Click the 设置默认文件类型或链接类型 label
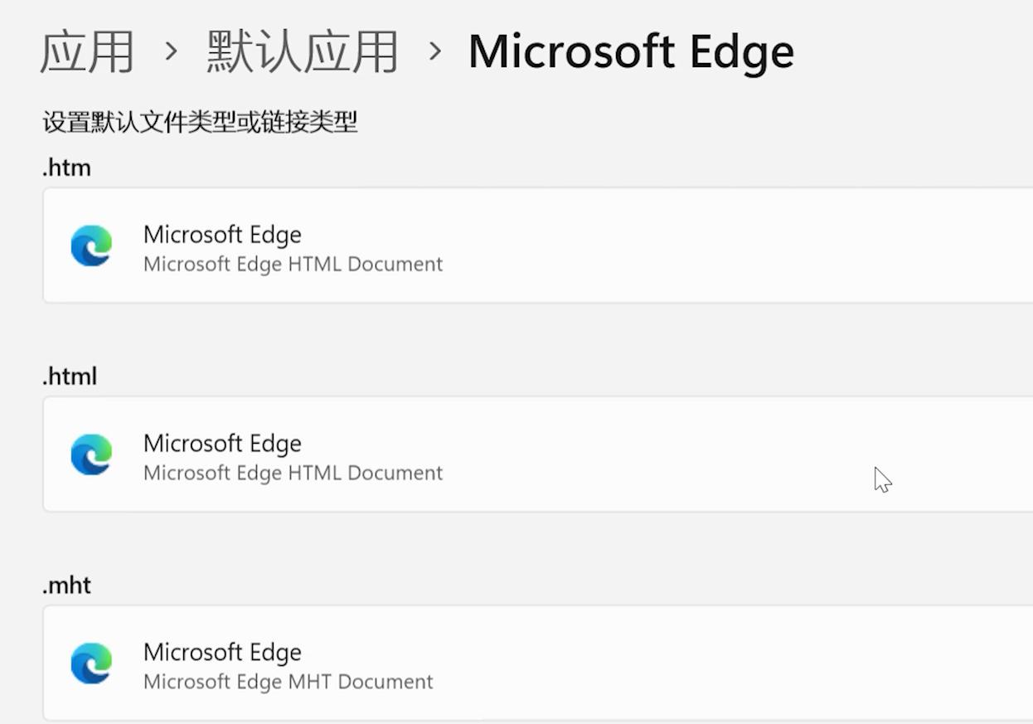 tap(199, 121)
